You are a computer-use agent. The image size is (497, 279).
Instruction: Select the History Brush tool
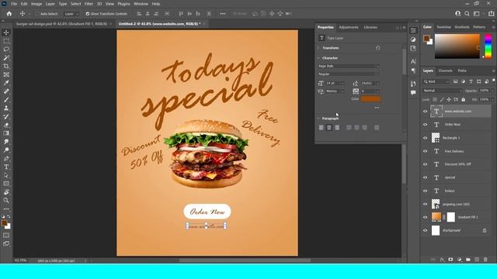[6, 116]
